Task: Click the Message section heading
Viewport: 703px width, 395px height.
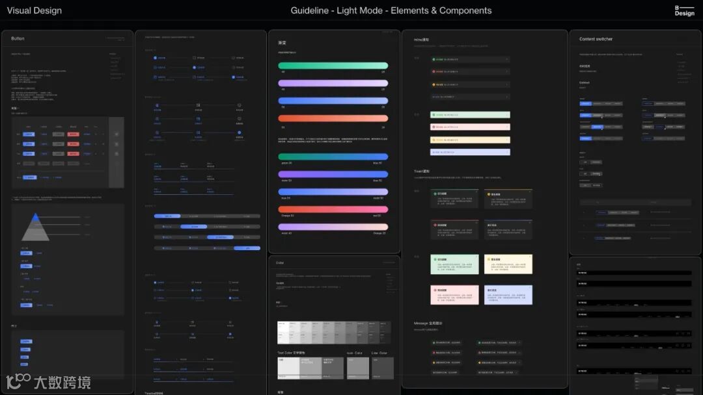Action: 428,323
